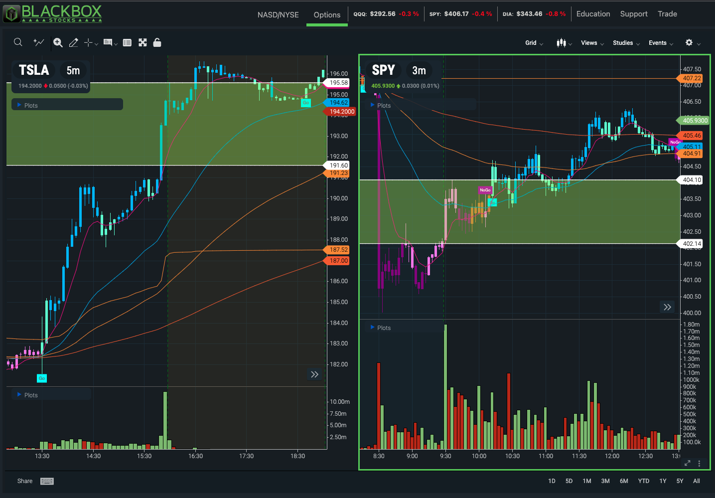715x498 pixels.
Task: Click the expand fullscreen arrows icon
Action: click(143, 43)
